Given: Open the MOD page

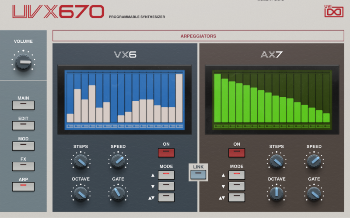Looking at the screenshot, I should 23,146.
